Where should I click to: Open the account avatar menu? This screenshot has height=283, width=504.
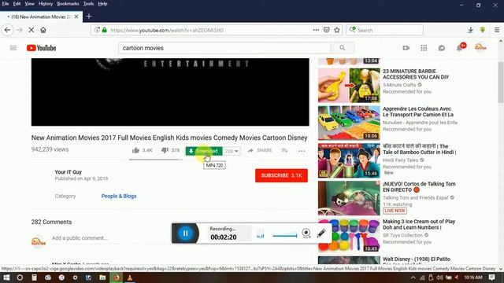point(480,47)
